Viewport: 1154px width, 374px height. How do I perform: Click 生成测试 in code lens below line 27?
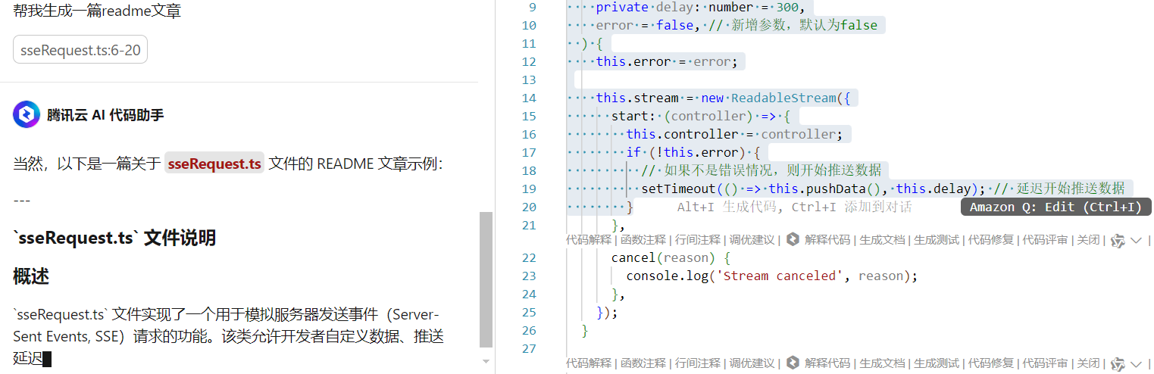[937, 363]
